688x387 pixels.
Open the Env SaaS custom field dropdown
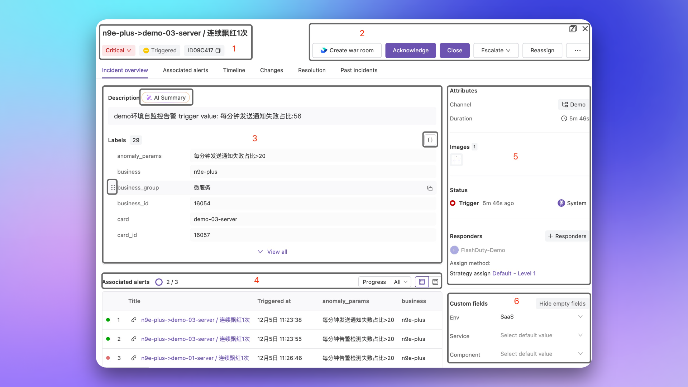click(x=541, y=317)
